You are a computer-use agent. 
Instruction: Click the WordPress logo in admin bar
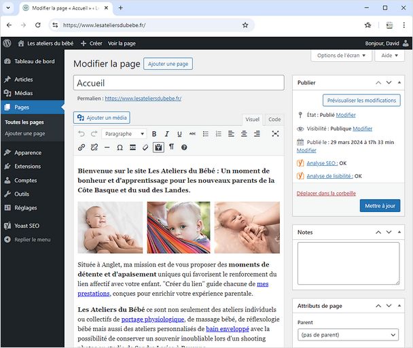click(7, 43)
